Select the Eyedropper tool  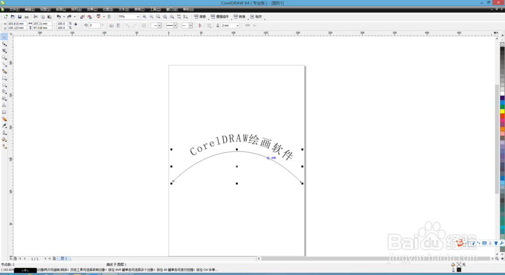(4, 125)
